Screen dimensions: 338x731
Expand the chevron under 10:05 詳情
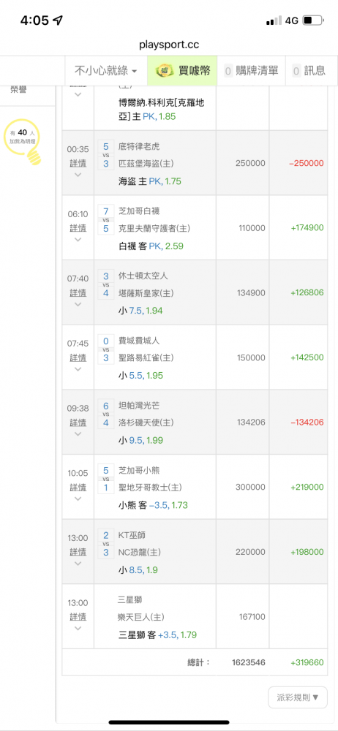pyautogui.click(x=78, y=499)
